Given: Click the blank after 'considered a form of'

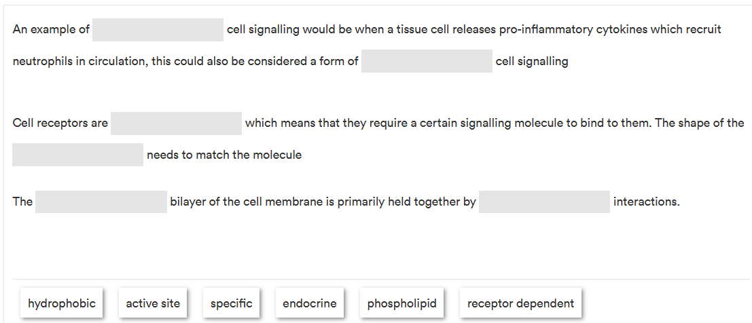Looking at the screenshot, I should 427,61.
